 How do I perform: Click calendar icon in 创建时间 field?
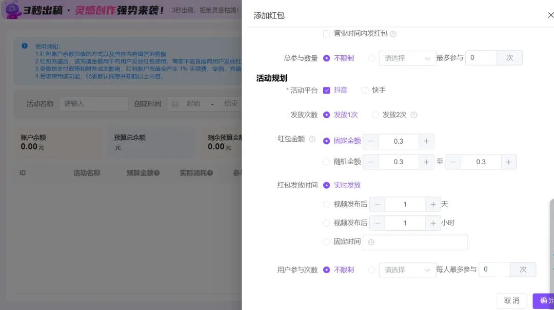pos(175,103)
